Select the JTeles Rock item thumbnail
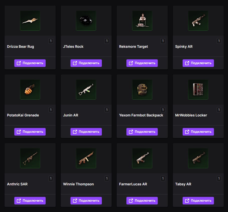The height and width of the screenshot is (212, 228). click(86, 21)
